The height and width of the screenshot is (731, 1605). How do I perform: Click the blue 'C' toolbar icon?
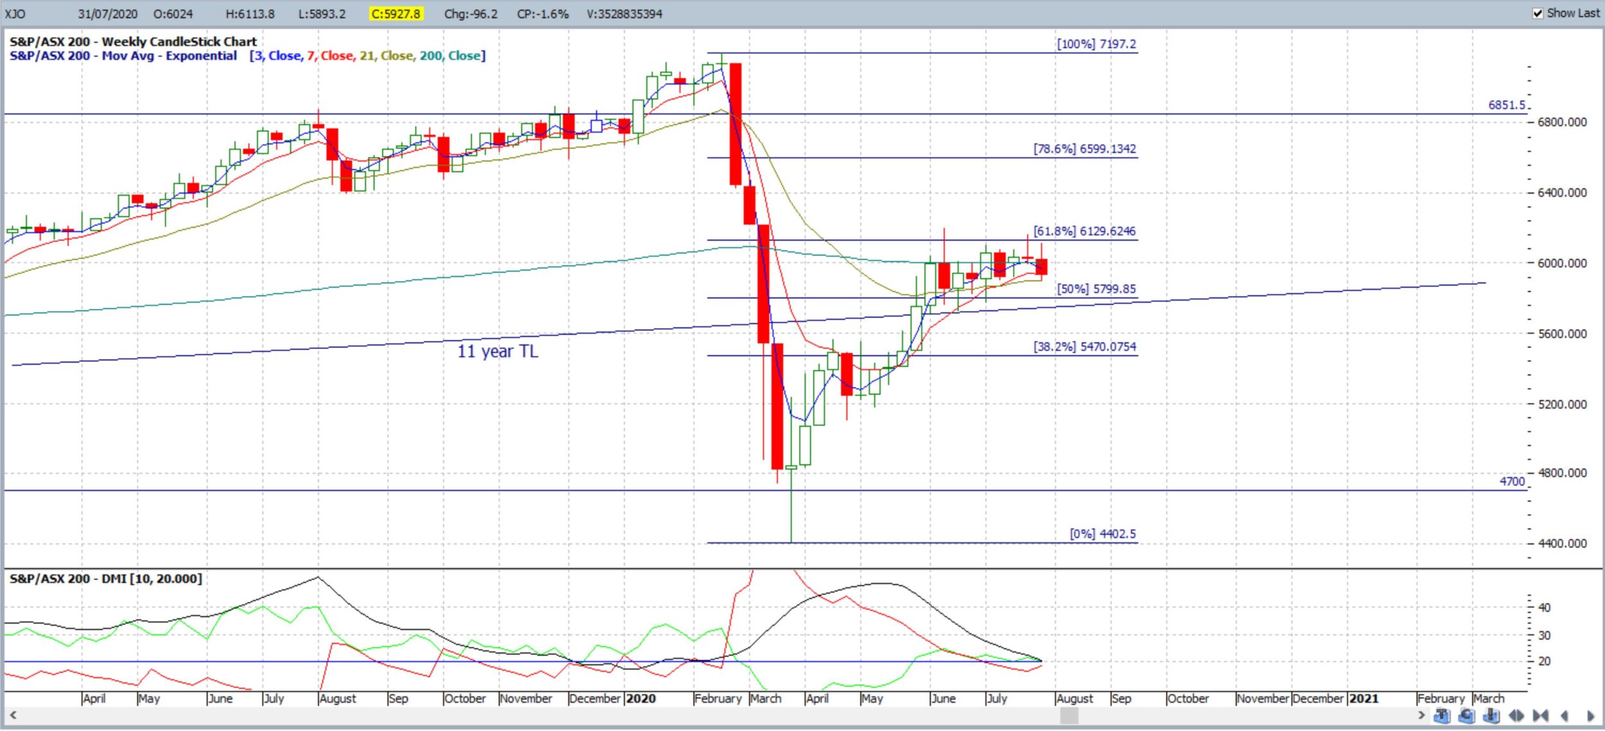(x=1466, y=715)
